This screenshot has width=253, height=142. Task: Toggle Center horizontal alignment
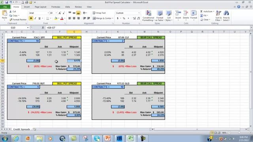coord(74,19)
